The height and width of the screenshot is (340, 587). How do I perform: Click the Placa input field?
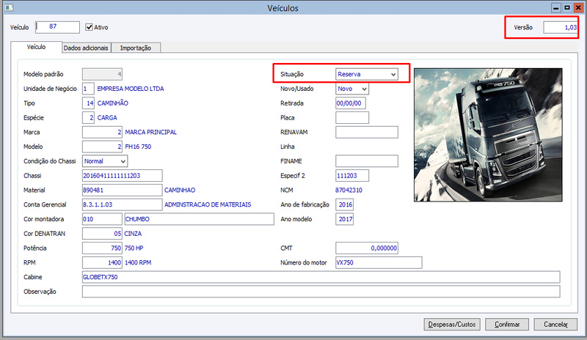(352, 118)
